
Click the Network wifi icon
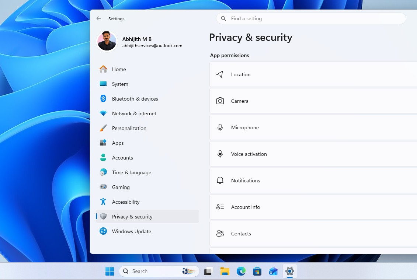tap(103, 113)
